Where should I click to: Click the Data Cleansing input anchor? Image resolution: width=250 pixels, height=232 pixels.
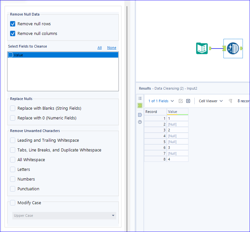(224, 48)
